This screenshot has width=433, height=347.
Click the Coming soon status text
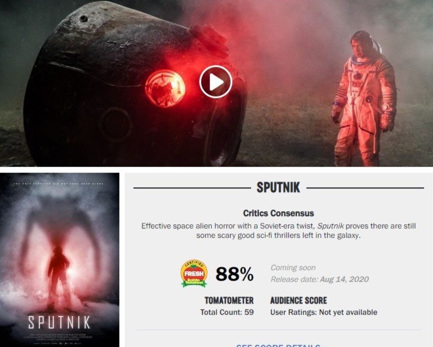click(x=293, y=268)
